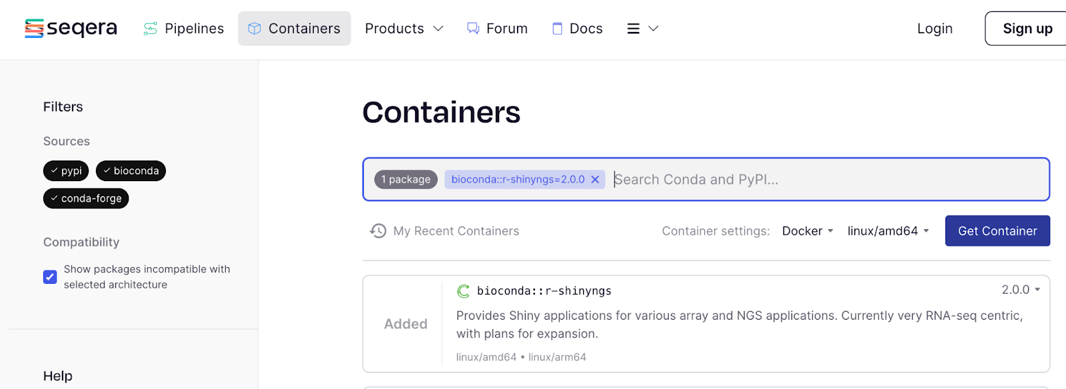Focus the Search Conda and PyPI field
The image size is (1066, 389).
click(x=826, y=180)
